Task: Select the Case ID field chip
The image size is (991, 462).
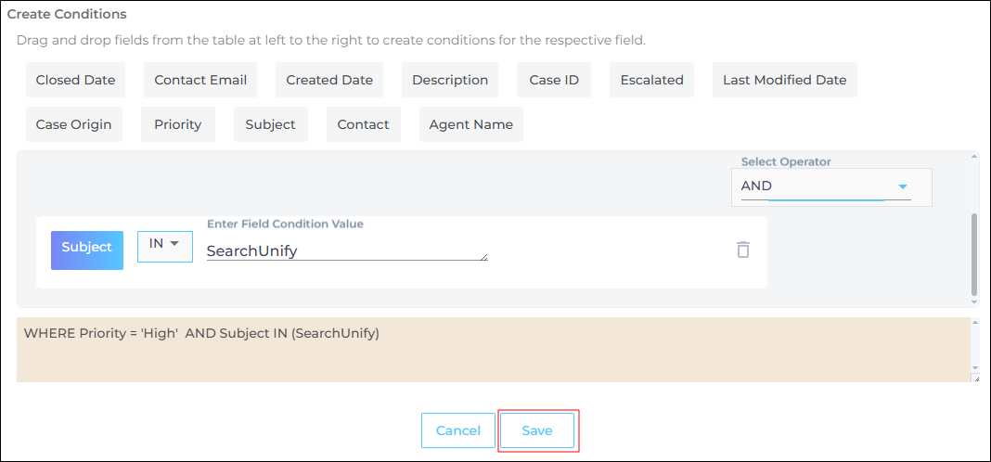Action: (554, 80)
